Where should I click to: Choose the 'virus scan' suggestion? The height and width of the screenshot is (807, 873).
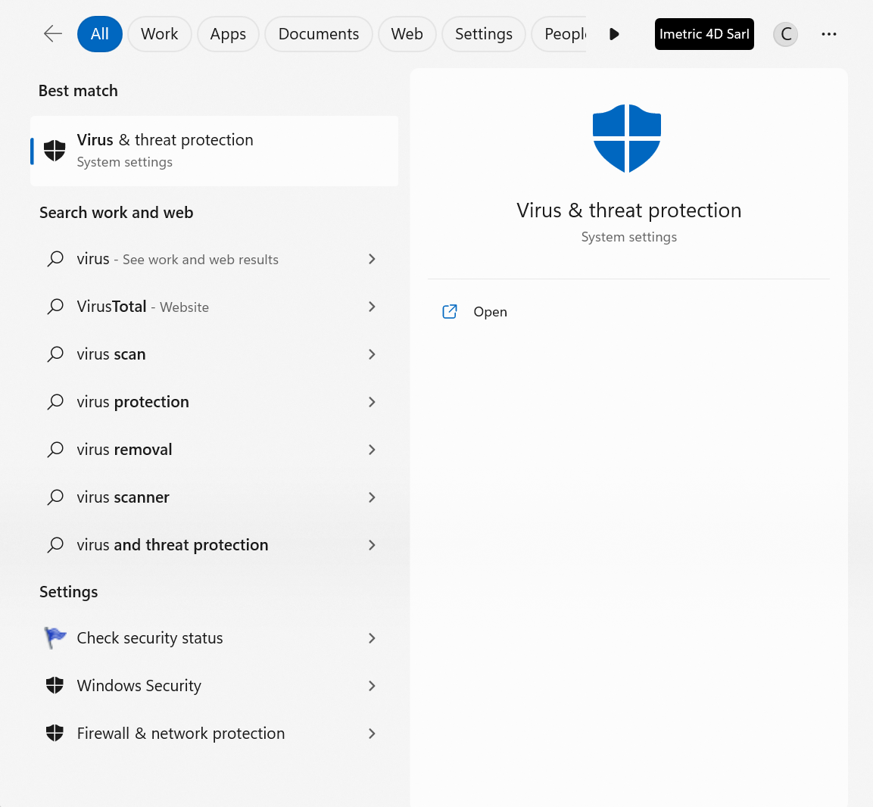pos(214,354)
